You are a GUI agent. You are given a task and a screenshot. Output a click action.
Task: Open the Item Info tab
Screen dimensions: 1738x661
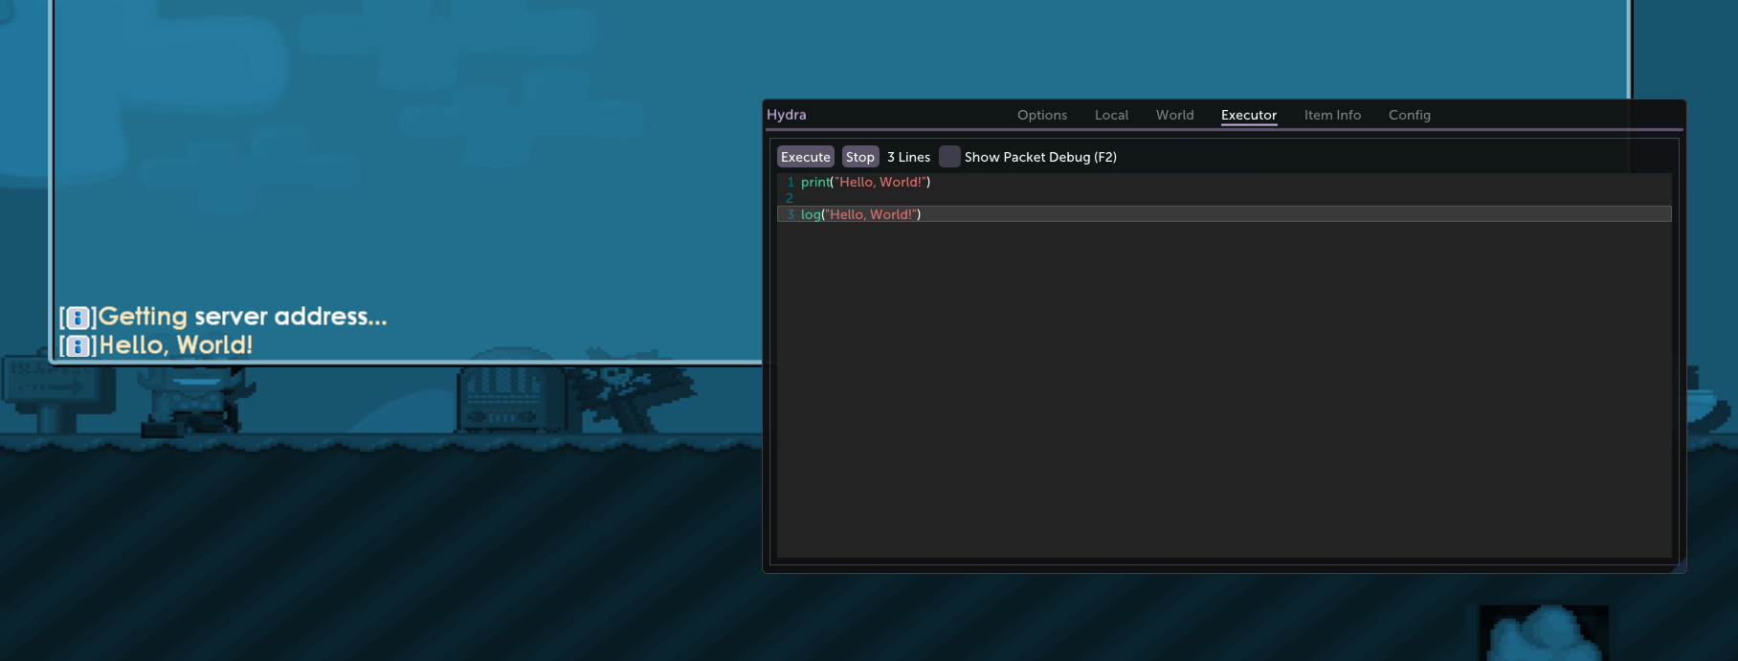[x=1331, y=115]
